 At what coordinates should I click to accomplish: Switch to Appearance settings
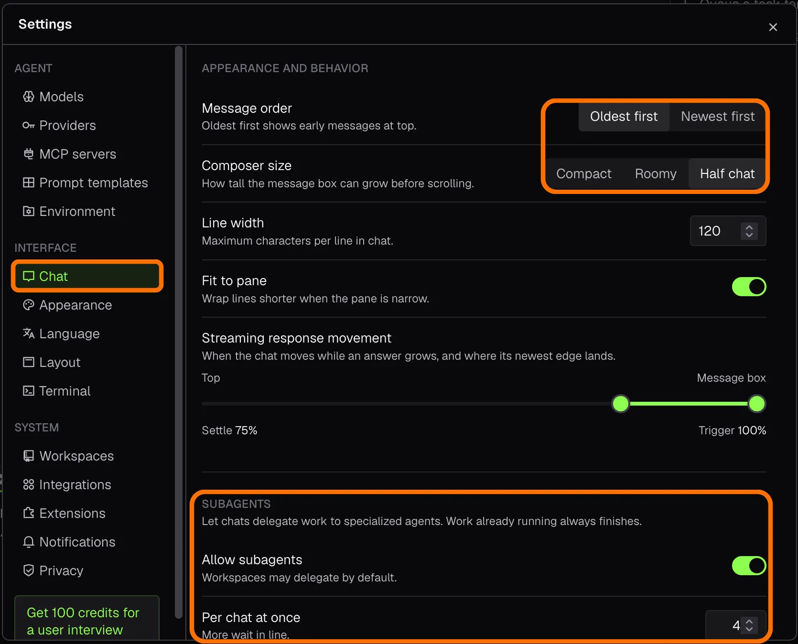87,305
